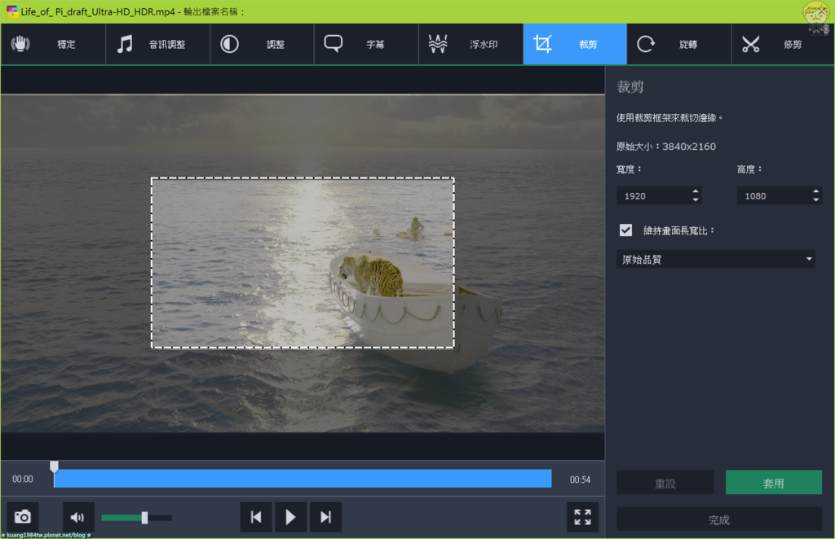Image resolution: width=835 pixels, height=539 pixels.
Task: Click the timeline playhead marker
Action: pos(54,467)
